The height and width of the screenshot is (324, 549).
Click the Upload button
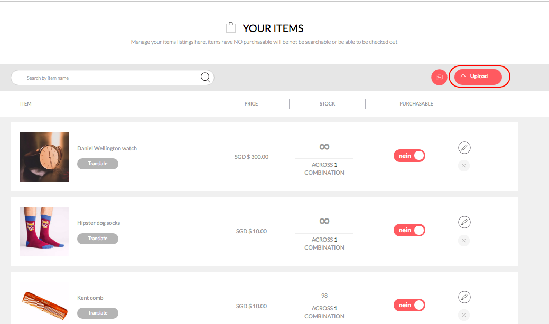click(478, 77)
